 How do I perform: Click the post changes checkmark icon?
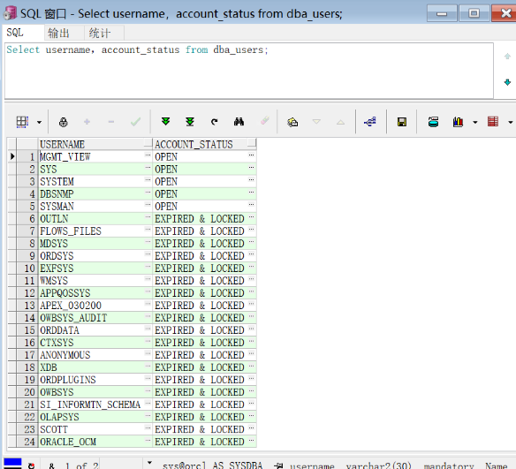[135, 122]
